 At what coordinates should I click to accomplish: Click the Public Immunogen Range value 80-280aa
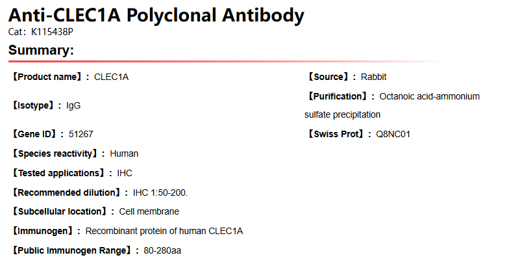point(162,250)
